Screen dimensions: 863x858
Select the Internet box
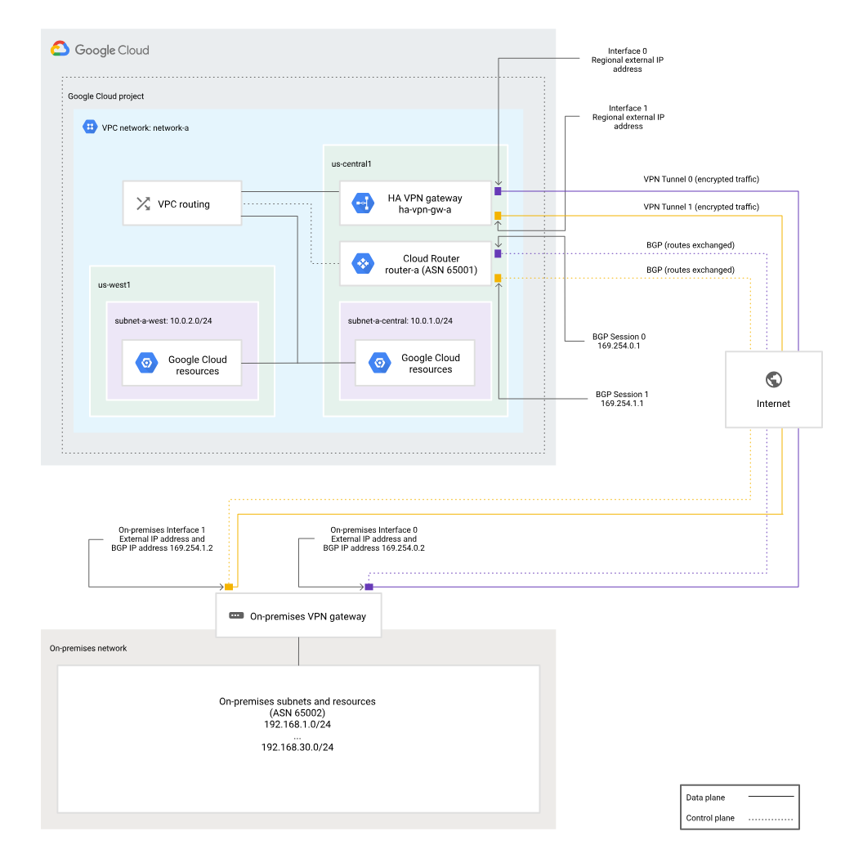click(x=774, y=389)
